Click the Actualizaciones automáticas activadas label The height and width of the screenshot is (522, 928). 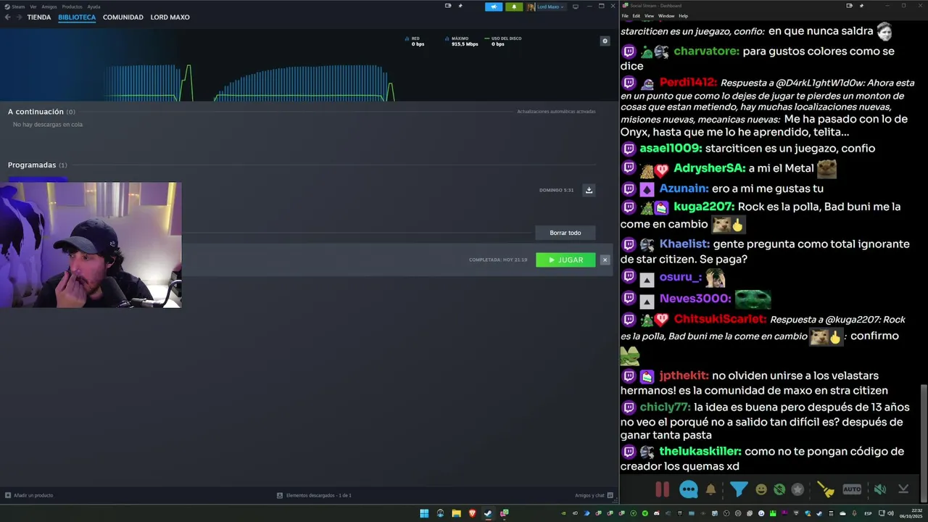tap(556, 112)
